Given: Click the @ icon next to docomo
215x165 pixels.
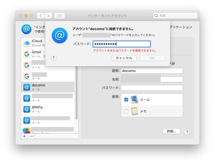Looking at the screenshot, I should click(x=27, y=87).
